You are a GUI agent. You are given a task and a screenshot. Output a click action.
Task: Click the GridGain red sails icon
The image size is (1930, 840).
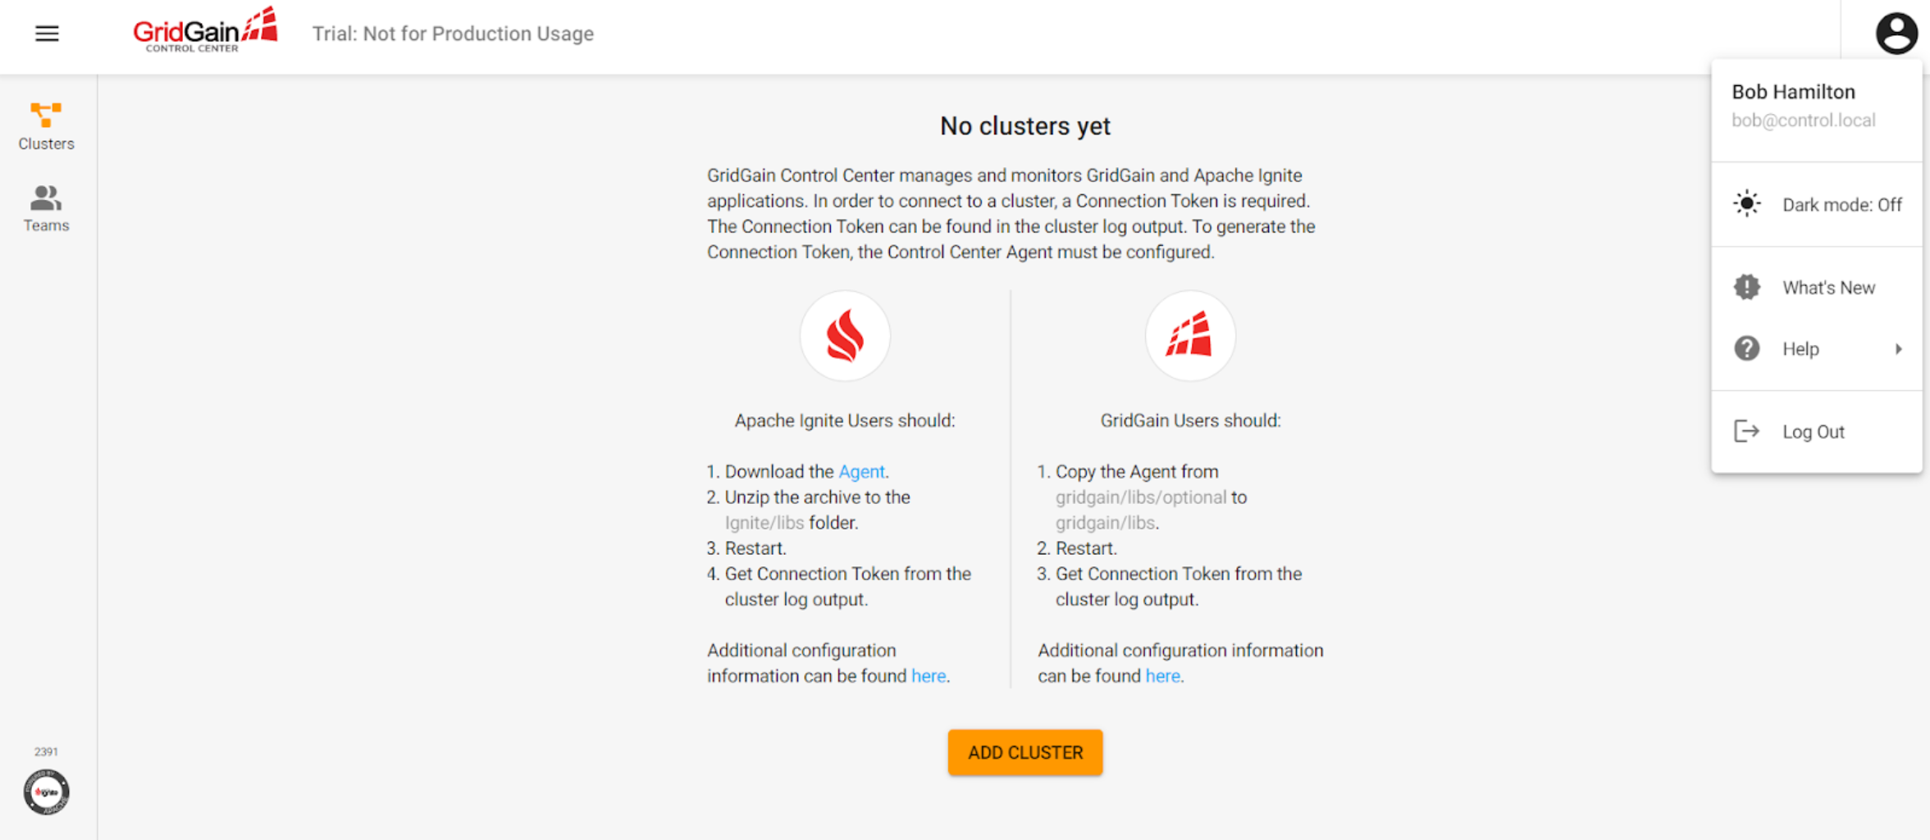click(x=1189, y=336)
